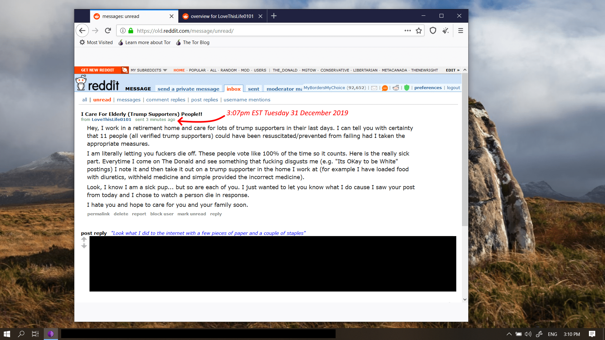This screenshot has width=605, height=340.
Task: Switch to the 'messages: unread' tab
Action: [x=134, y=16]
